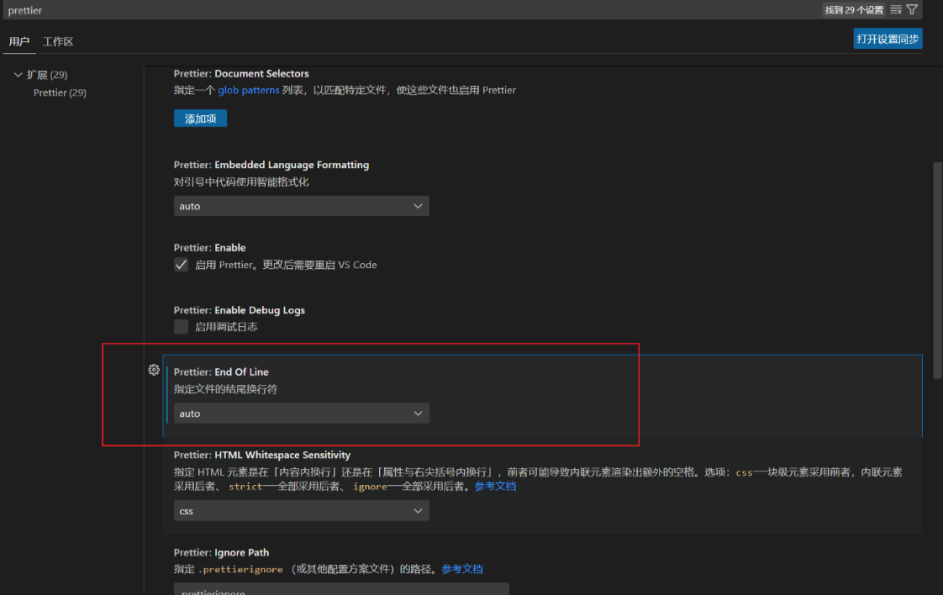The width and height of the screenshot is (943, 595).
Task: Click the 打开设置同步 button
Action: 888,39
